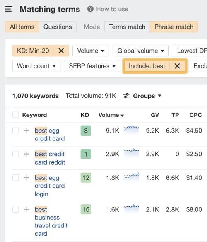Click plus icon for best egg credit card login
This screenshot has height=242, width=207.
point(26,178)
